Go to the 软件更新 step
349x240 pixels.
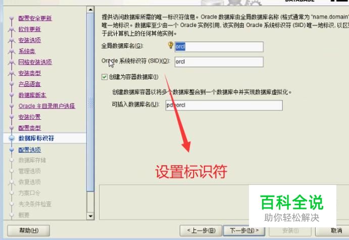(30, 29)
